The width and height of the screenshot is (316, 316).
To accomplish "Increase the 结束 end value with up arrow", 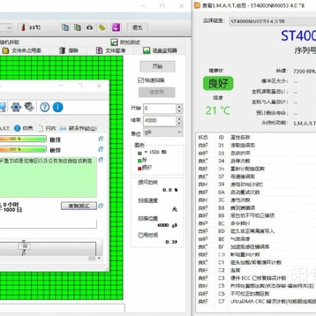I will tap(179, 118).
